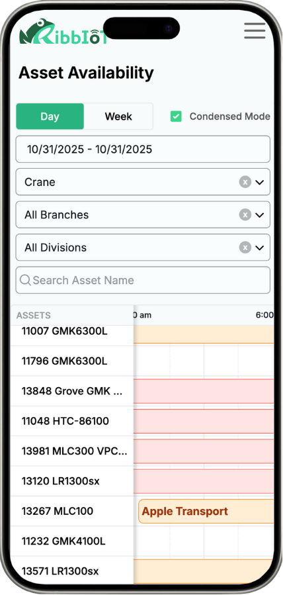The image size is (283, 595).
Task: Click the search magnifier icon
Action: [25, 280]
